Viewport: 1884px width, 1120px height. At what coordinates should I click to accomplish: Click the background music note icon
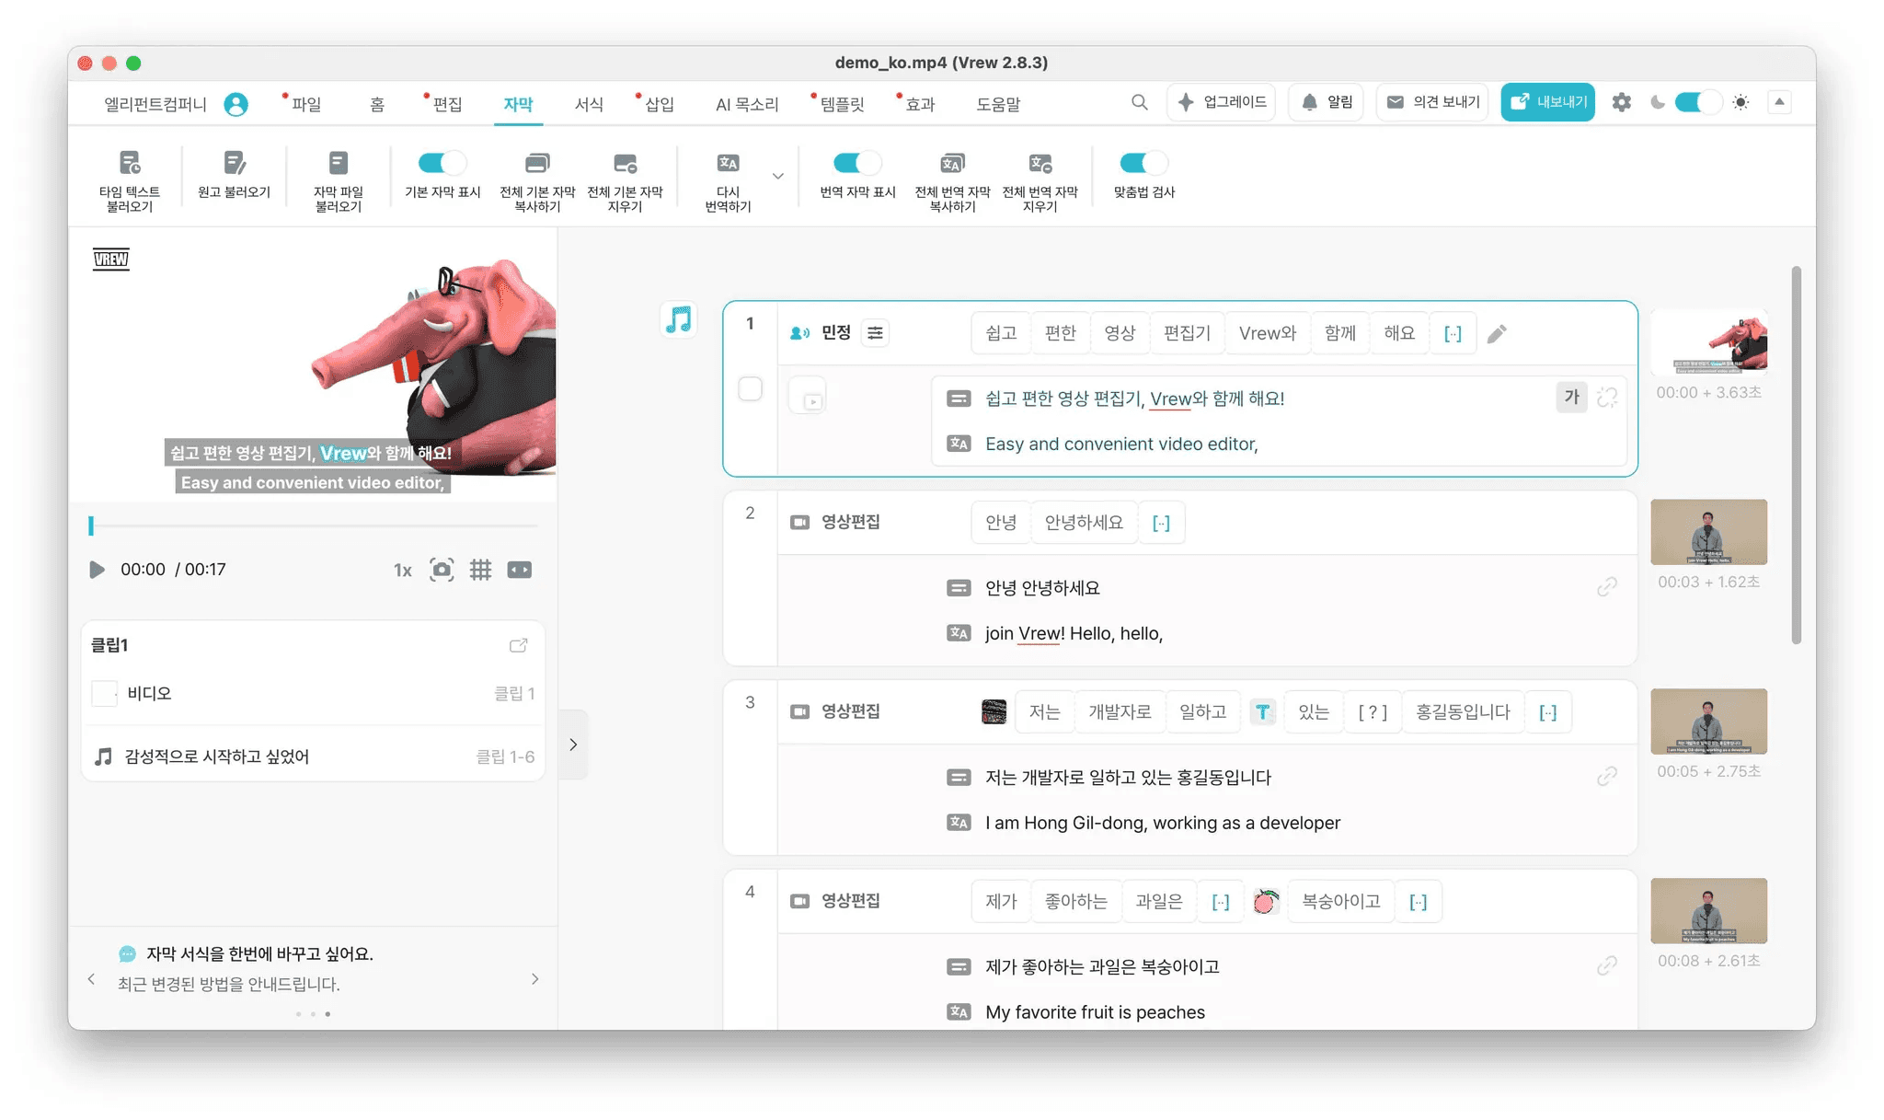679,319
